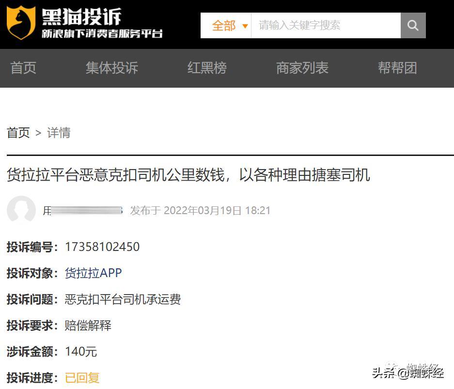Click the magnifier search button

pos(413,26)
